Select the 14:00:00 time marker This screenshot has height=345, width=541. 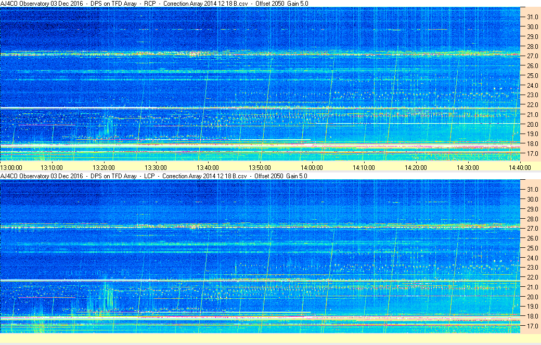click(312, 167)
